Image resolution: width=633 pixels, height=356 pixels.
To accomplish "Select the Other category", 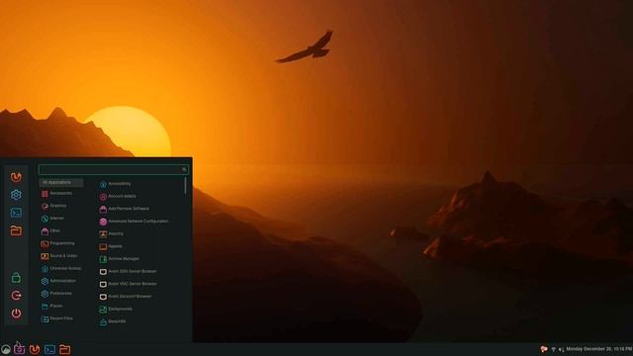I will pos(50,230).
